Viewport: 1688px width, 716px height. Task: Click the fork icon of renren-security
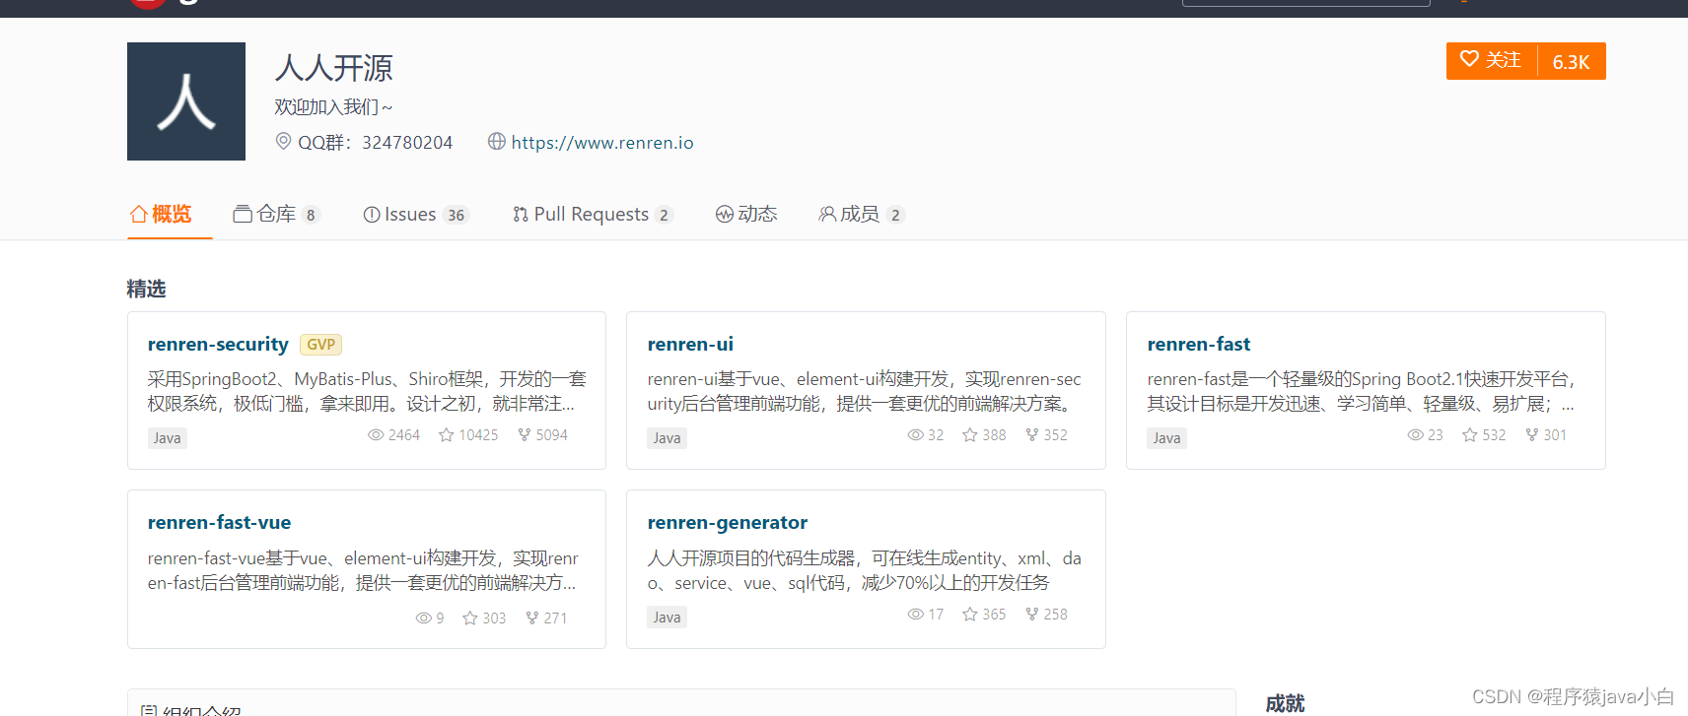pyautogui.click(x=525, y=434)
